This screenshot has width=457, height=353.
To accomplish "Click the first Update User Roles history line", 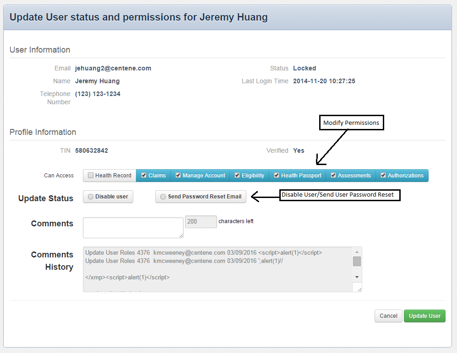I will [204, 252].
